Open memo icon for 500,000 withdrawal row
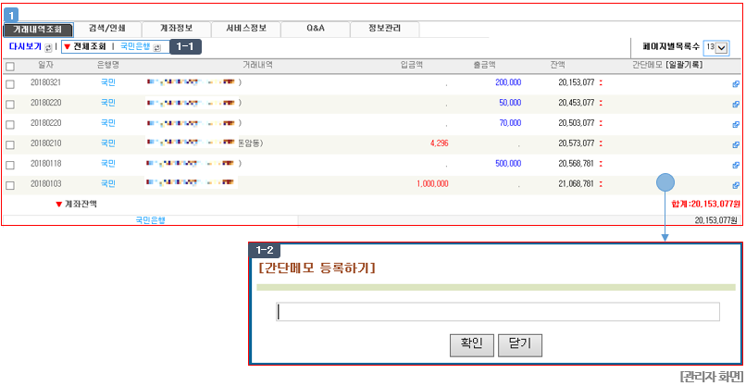746x386 pixels. pos(736,165)
